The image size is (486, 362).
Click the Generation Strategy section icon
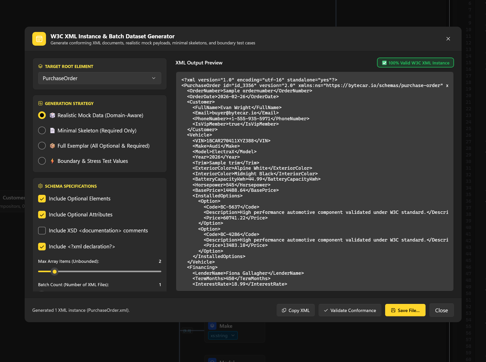(40, 104)
